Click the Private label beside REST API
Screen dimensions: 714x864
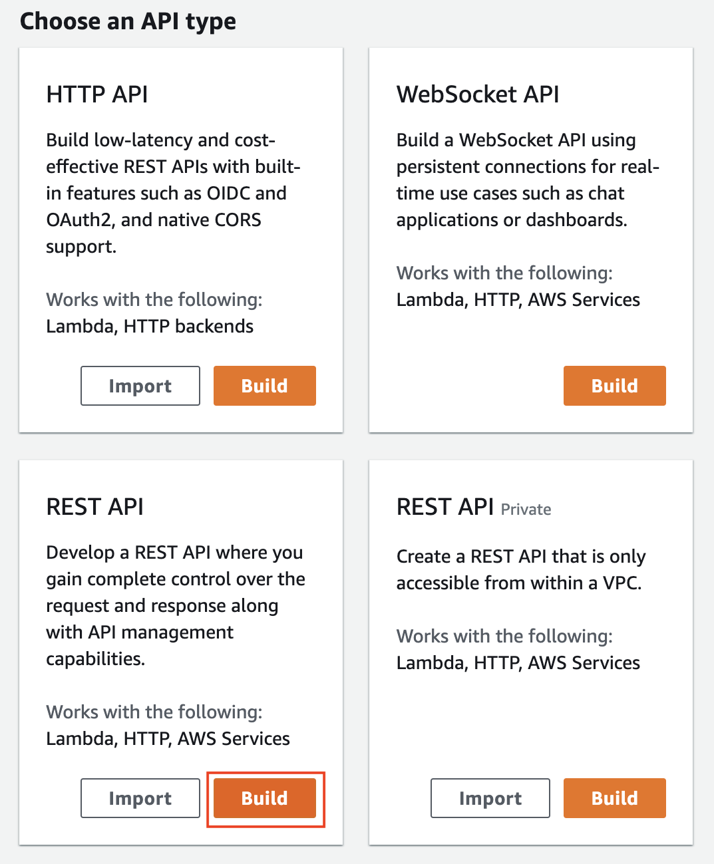[526, 509]
